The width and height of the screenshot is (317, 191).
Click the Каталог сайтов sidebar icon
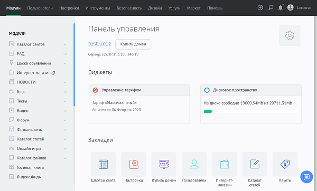pos(12,44)
